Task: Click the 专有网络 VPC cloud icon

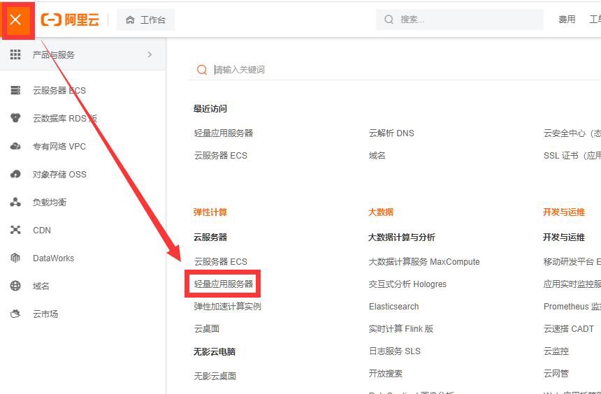Action: click(x=15, y=146)
